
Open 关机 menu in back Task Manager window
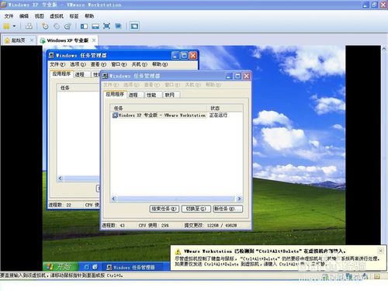click(x=139, y=64)
